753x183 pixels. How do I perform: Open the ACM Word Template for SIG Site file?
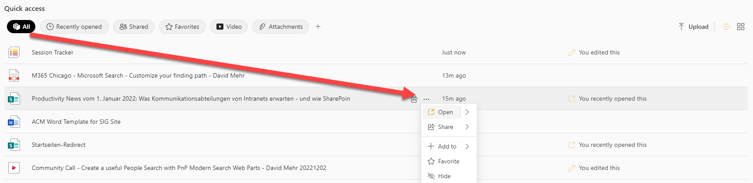point(76,122)
